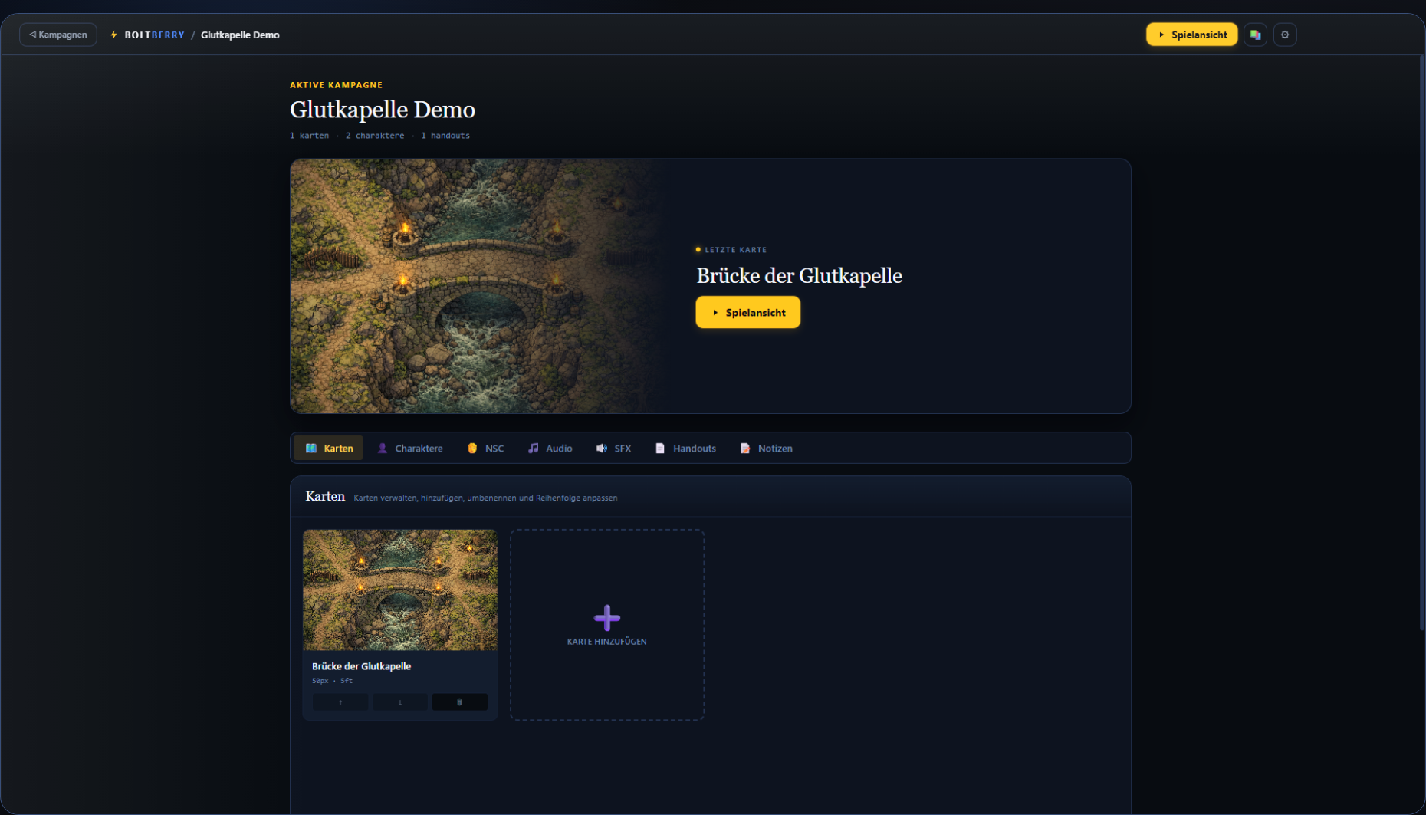Viewport: 1426px width, 815px height.
Task: Click the Glutkapelle Demo breadcrumb
Action: pyautogui.click(x=240, y=35)
